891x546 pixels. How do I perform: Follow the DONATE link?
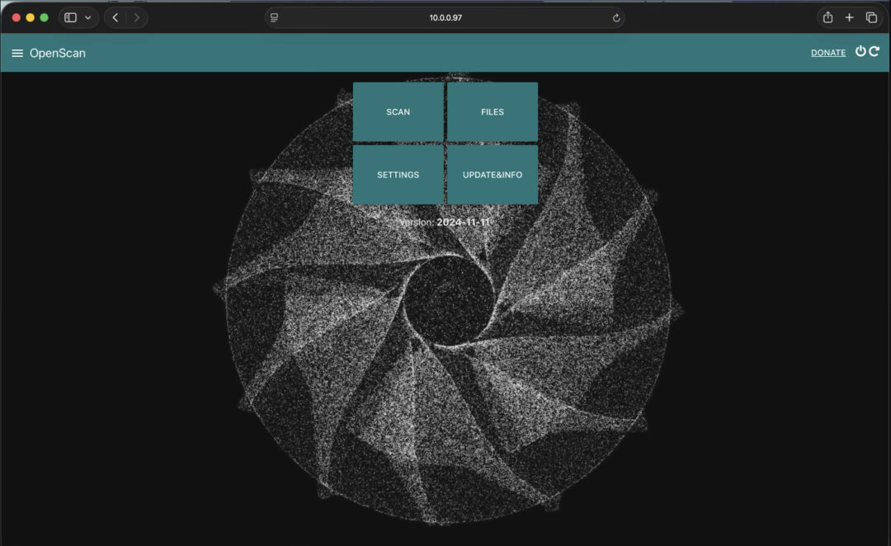tap(827, 53)
